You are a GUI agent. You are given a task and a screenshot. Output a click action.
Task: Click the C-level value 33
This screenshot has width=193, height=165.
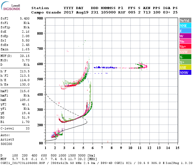28,128
